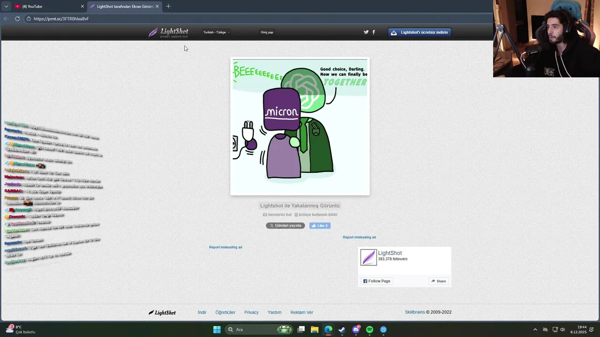This screenshot has height=337, width=600.
Task: Click the prnt.sc URL address field
Action: pyautogui.click(x=258, y=19)
